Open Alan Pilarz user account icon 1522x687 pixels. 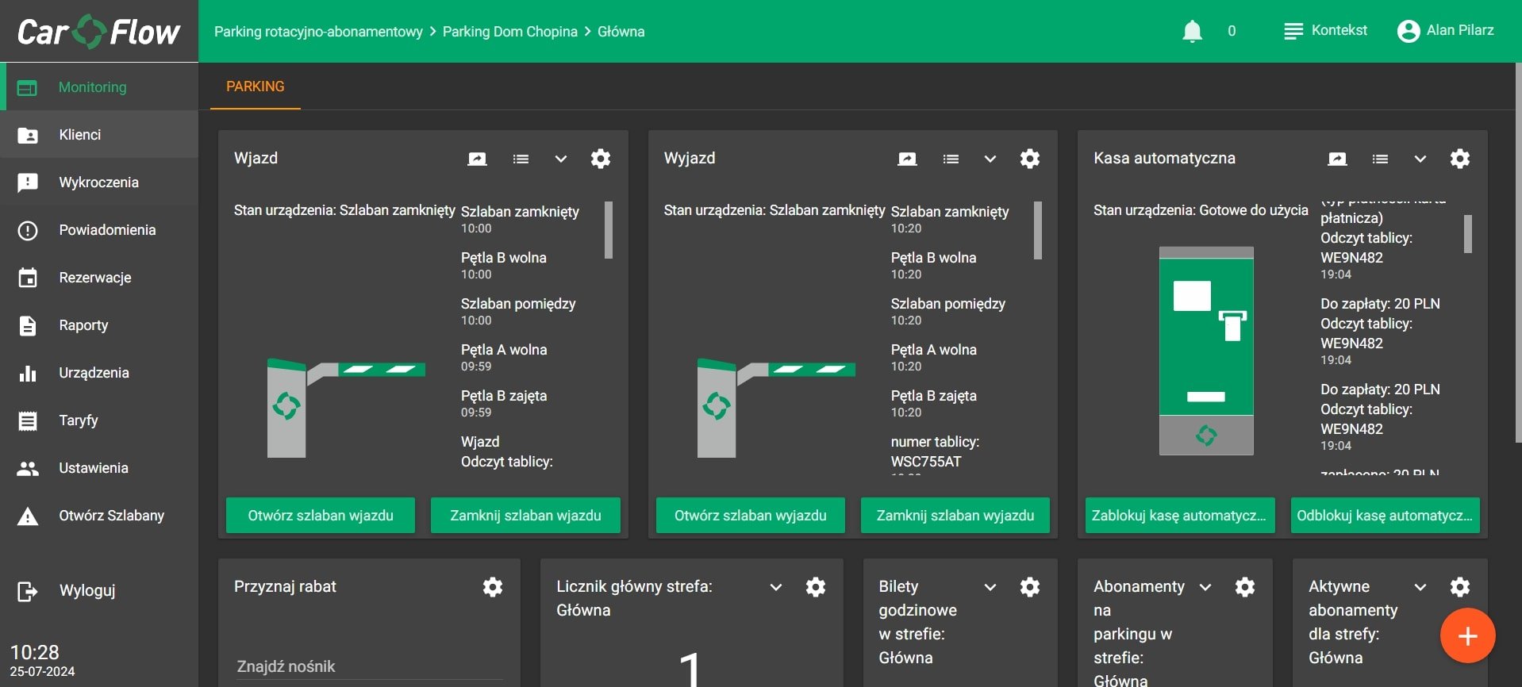[1409, 31]
